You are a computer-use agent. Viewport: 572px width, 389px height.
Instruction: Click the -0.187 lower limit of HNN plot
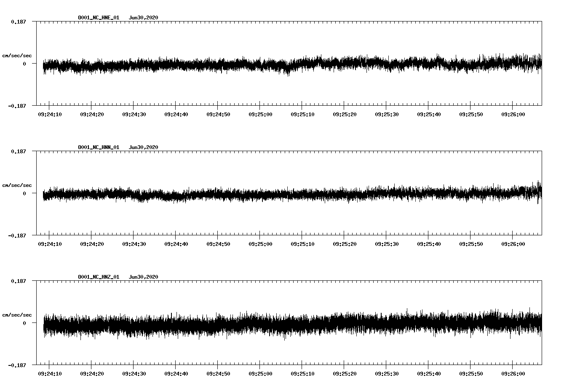coord(17,235)
